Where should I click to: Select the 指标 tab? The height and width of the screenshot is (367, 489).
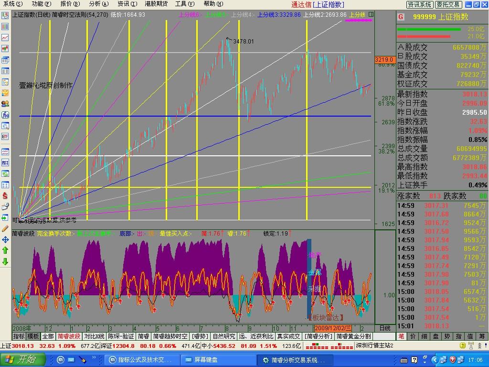19,336
